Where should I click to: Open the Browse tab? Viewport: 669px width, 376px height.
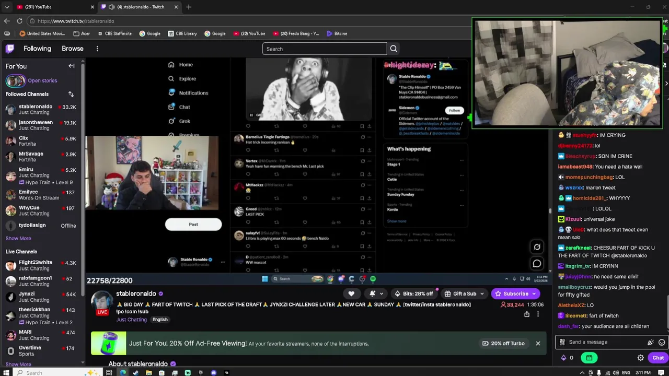pyautogui.click(x=73, y=49)
